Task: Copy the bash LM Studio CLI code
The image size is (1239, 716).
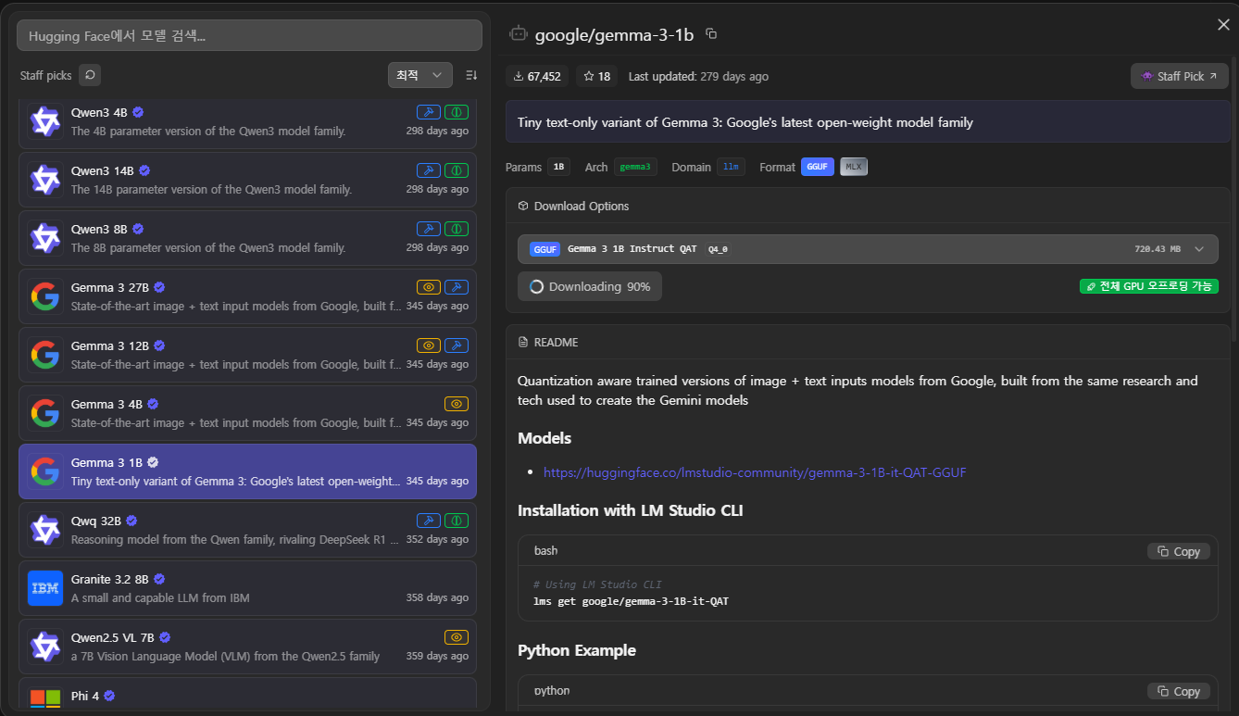Action: [x=1178, y=551]
